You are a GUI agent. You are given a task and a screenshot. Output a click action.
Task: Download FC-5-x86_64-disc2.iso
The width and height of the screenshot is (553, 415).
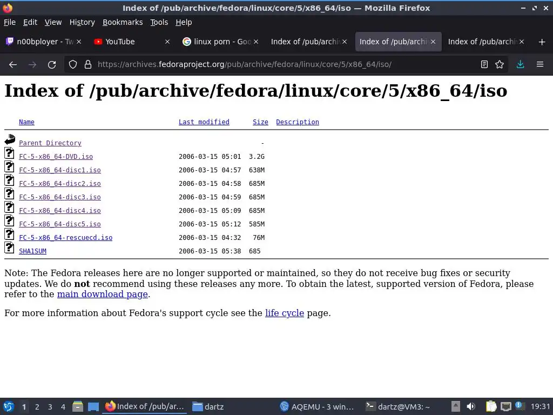pos(59,184)
